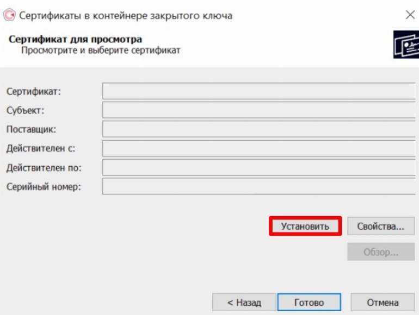Click the Действителен с date field

[x=258, y=148]
